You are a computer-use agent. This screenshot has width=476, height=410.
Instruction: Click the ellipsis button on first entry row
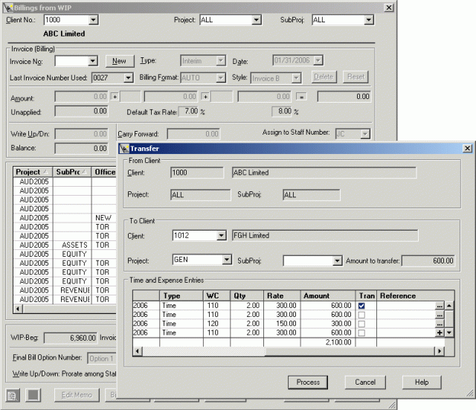[x=439, y=306]
